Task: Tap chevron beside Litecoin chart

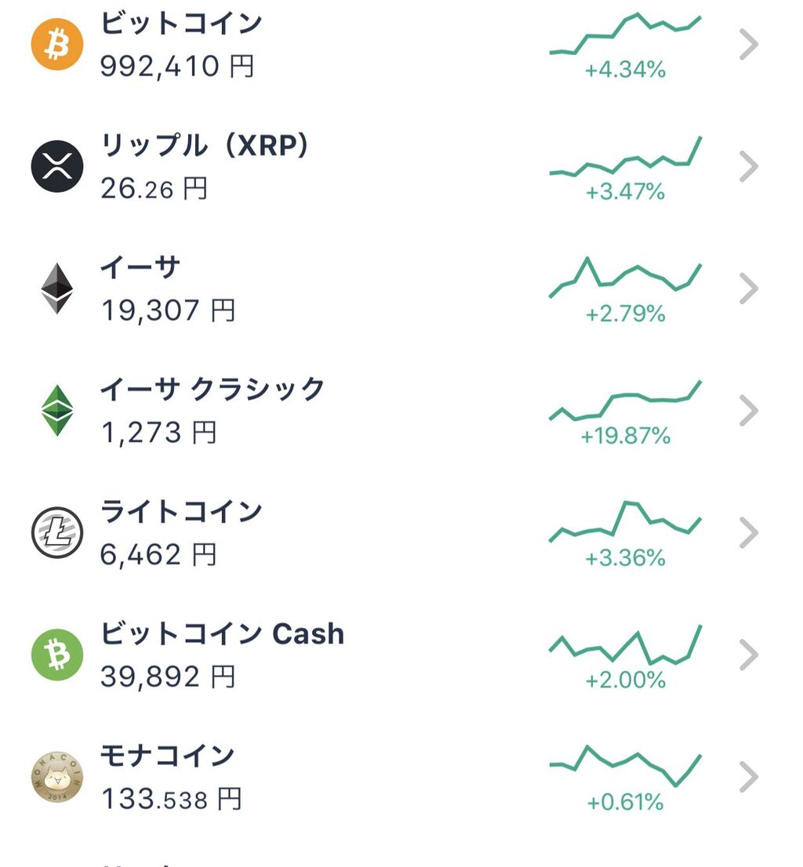Action: (x=749, y=532)
